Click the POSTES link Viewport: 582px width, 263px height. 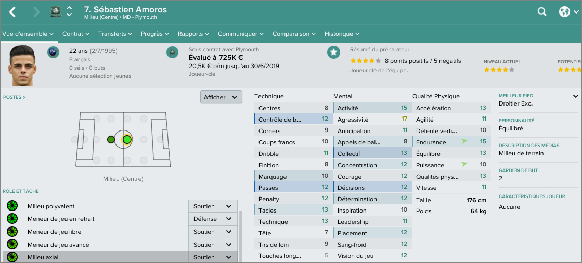coord(14,97)
